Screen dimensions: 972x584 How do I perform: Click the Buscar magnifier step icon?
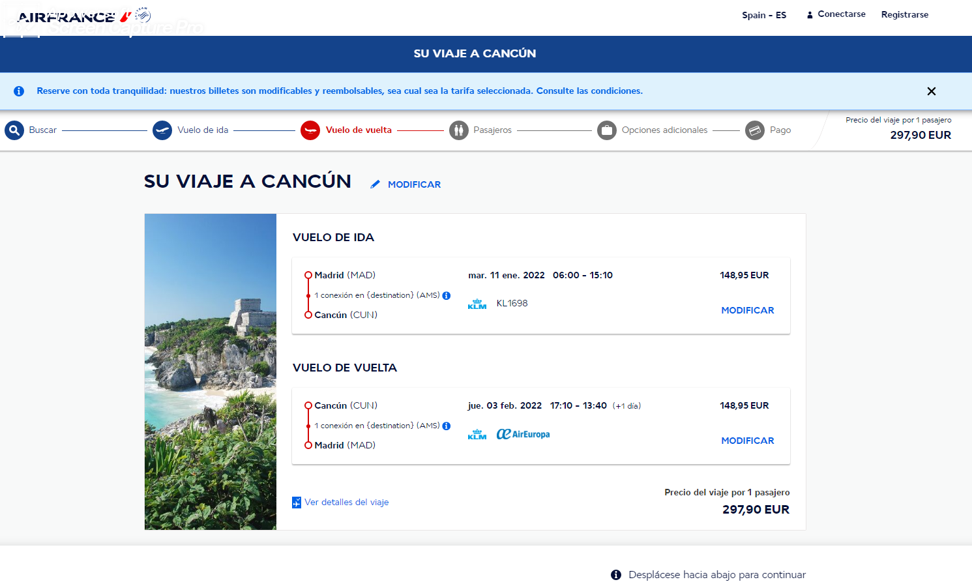point(14,130)
